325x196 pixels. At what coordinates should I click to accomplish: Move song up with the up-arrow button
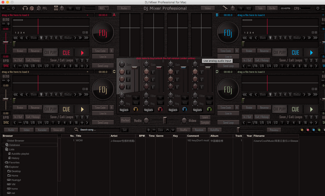(168, 130)
